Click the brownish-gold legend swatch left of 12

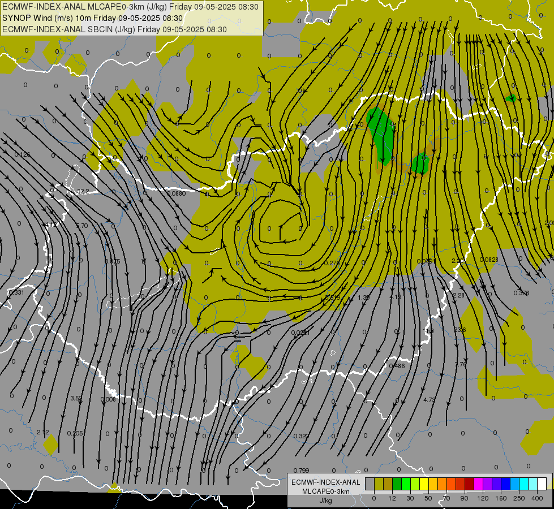tap(388, 484)
